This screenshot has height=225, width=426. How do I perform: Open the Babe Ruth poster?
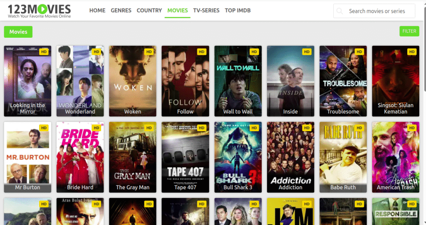pos(343,157)
